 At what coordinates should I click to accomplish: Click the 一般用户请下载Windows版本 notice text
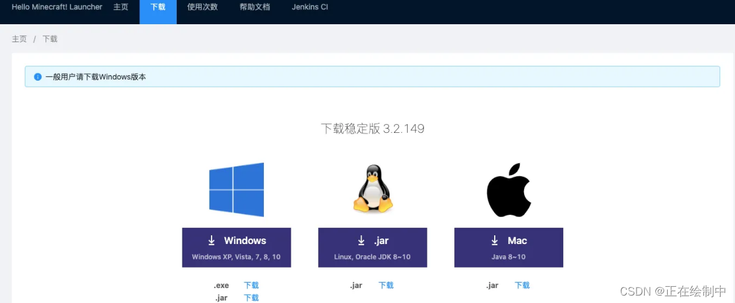(x=96, y=77)
